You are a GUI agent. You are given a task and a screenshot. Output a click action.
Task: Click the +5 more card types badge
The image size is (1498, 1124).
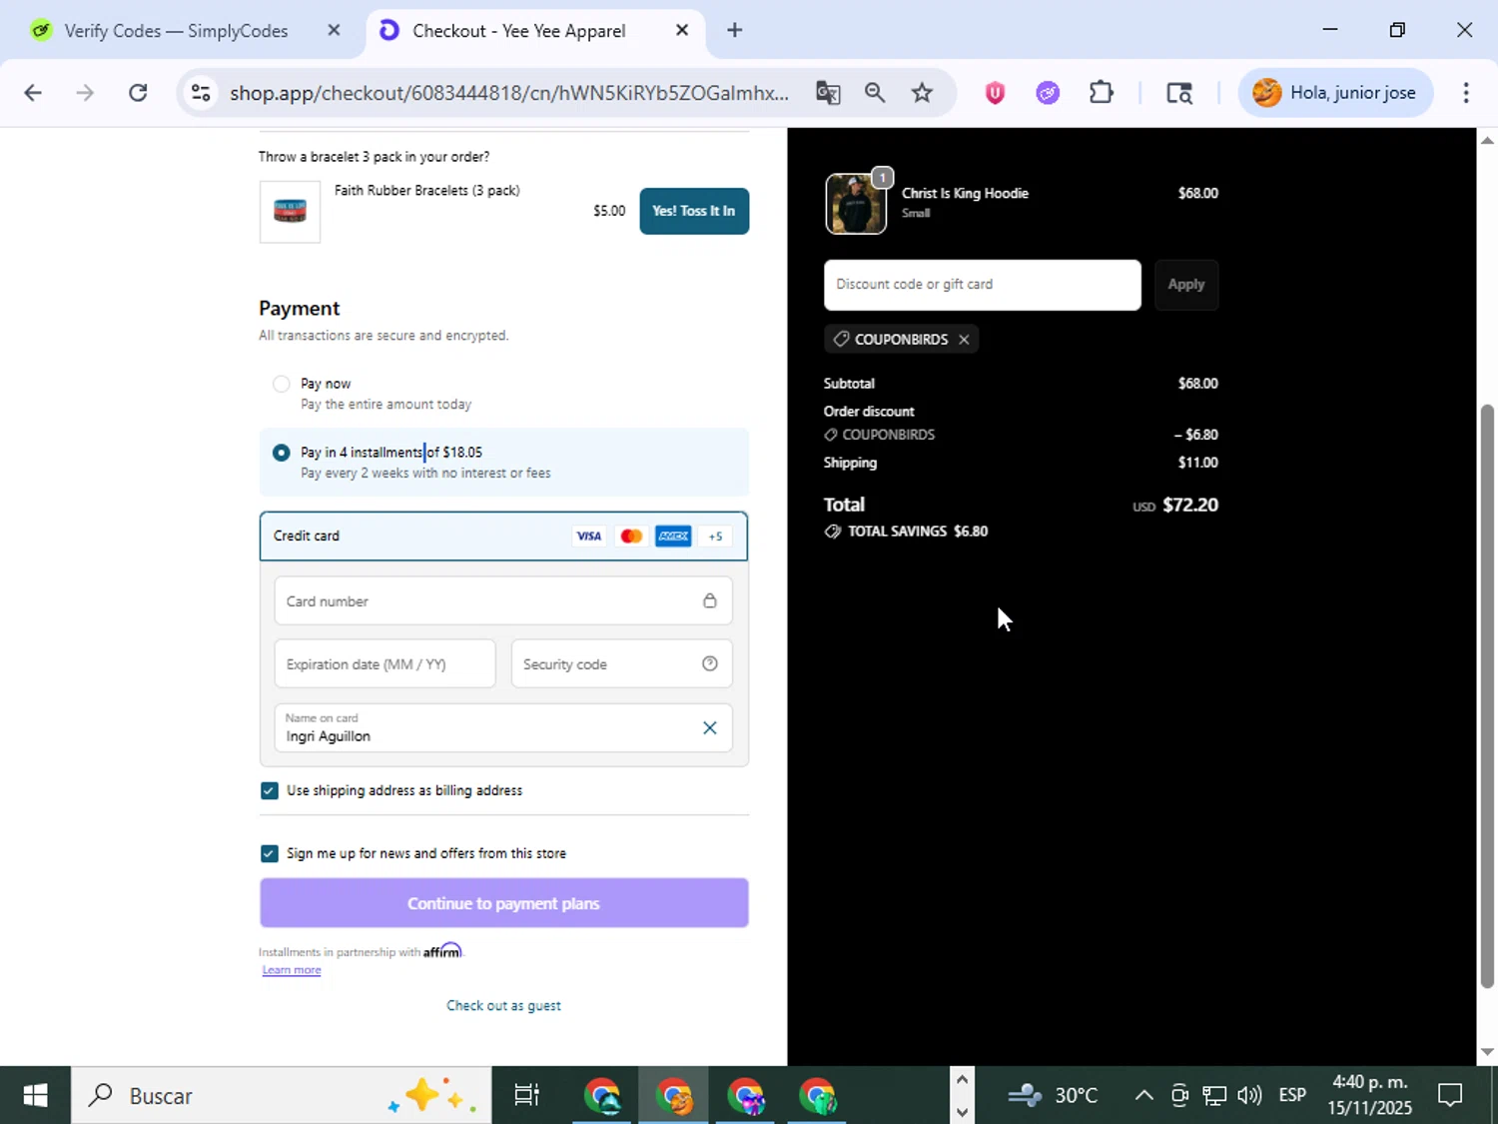point(715,537)
